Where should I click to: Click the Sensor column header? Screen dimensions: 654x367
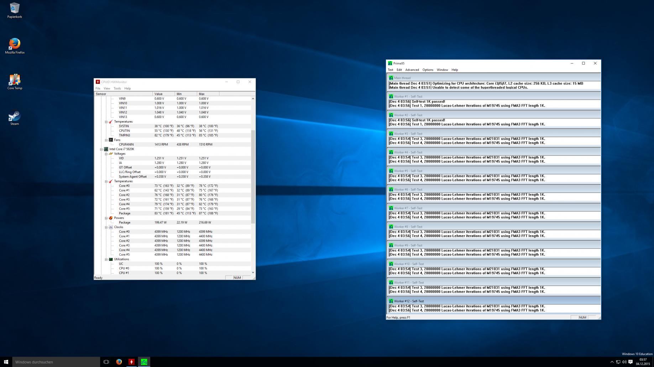click(123, 94)
